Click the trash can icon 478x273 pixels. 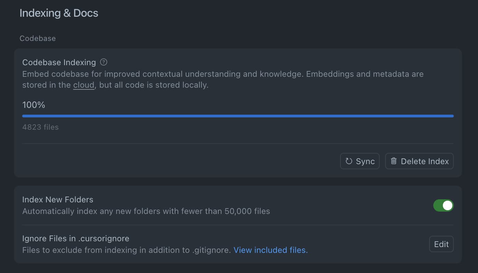tap(394, 161)
